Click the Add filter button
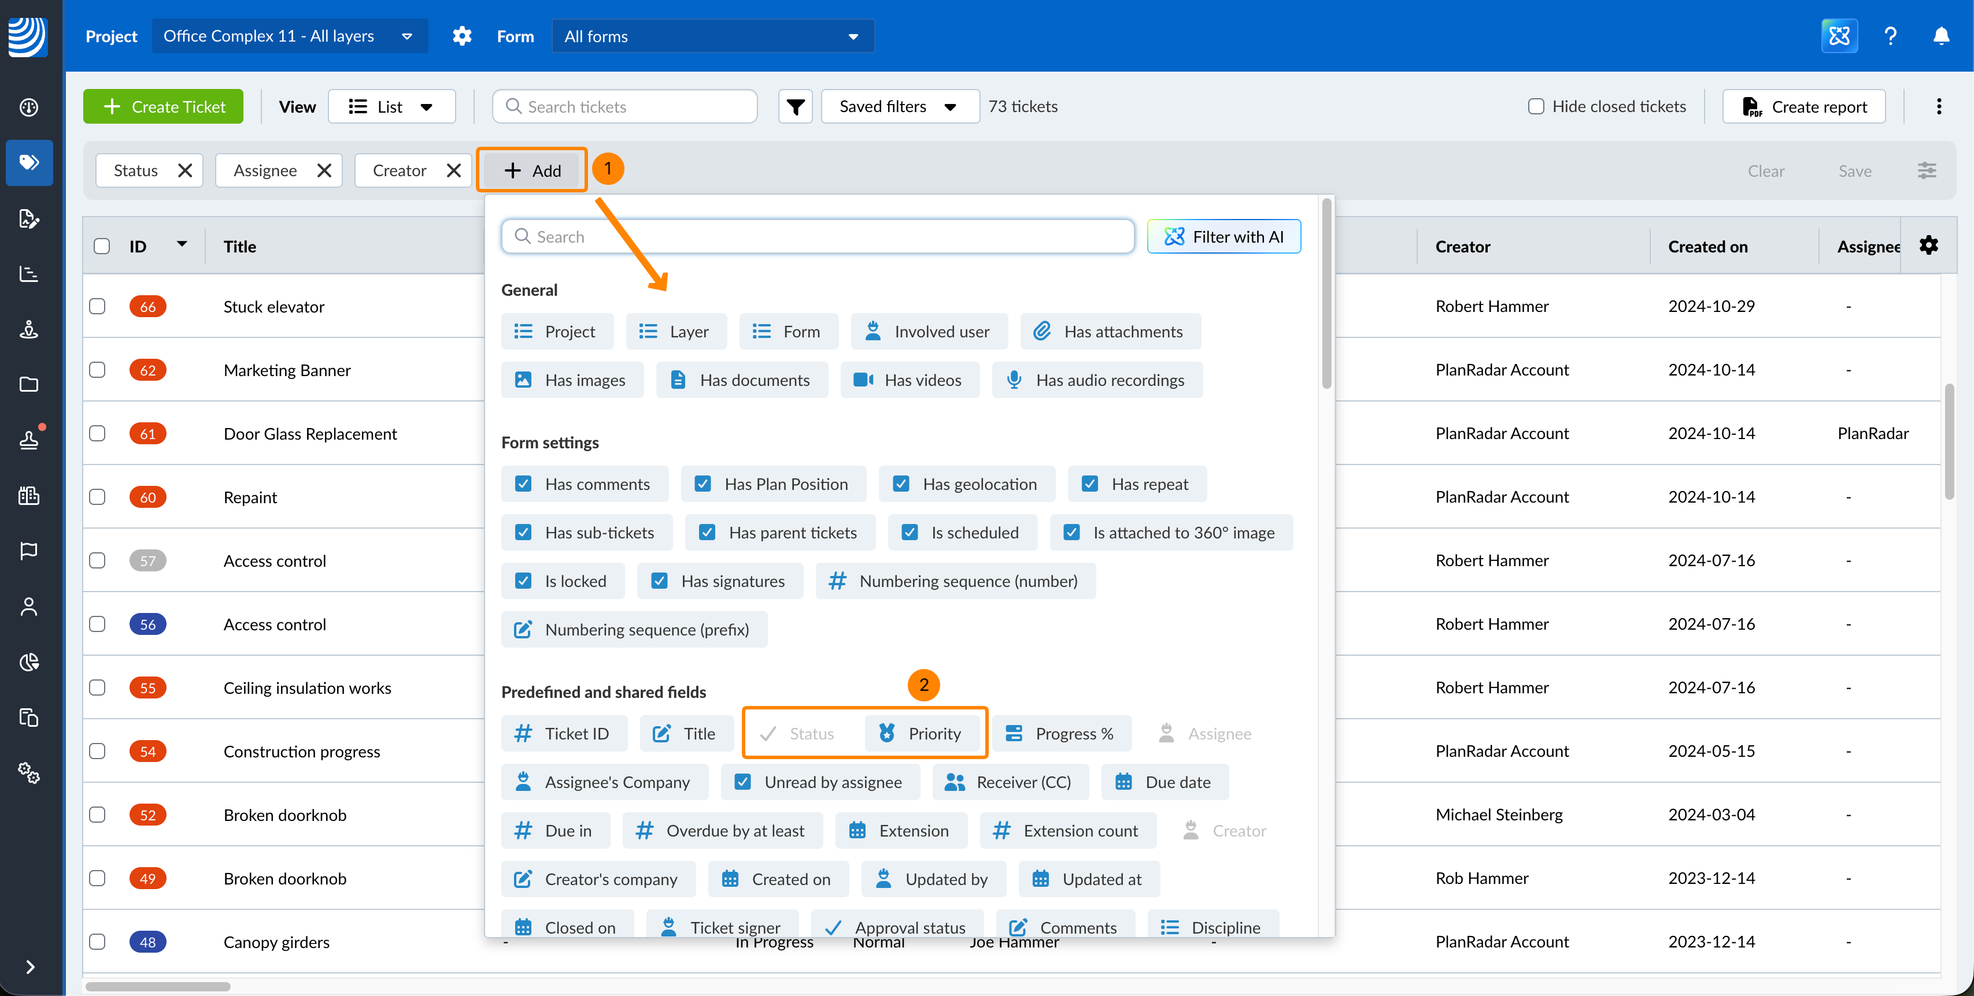 532,171
